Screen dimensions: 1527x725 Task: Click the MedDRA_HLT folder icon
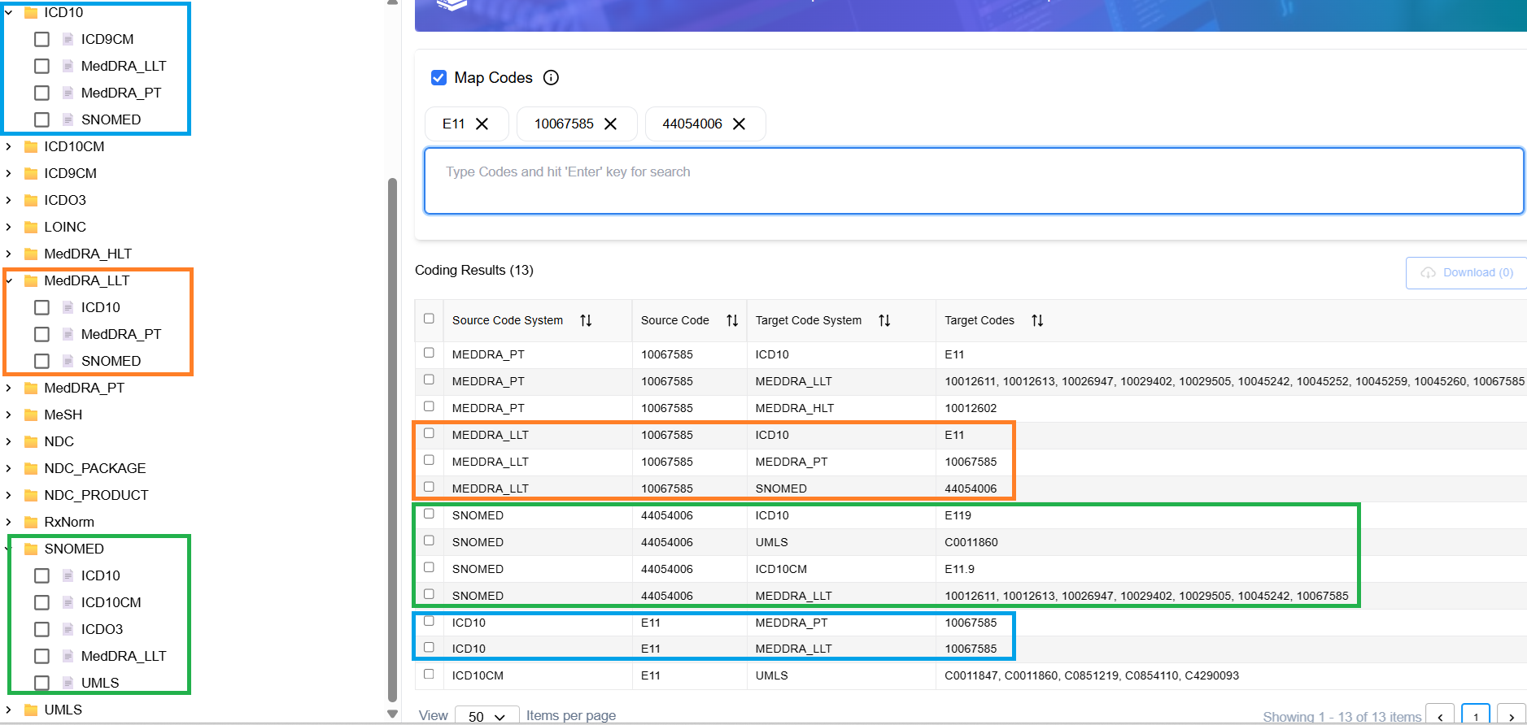[x=32, y=254]
